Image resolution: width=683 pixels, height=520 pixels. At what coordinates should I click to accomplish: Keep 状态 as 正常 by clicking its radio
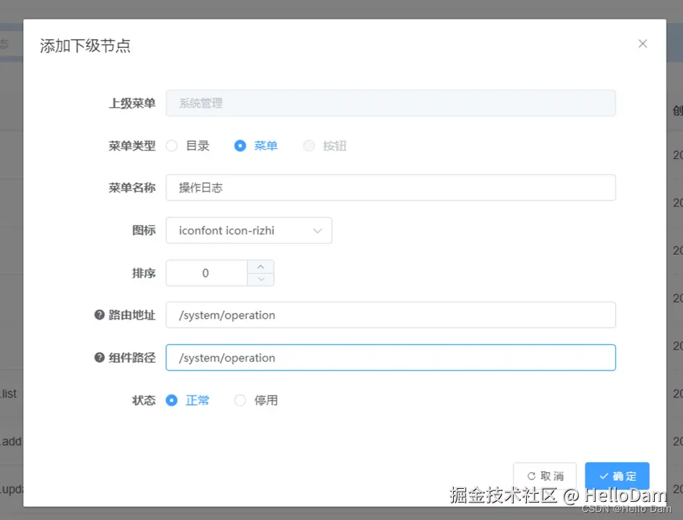[171, 400]
